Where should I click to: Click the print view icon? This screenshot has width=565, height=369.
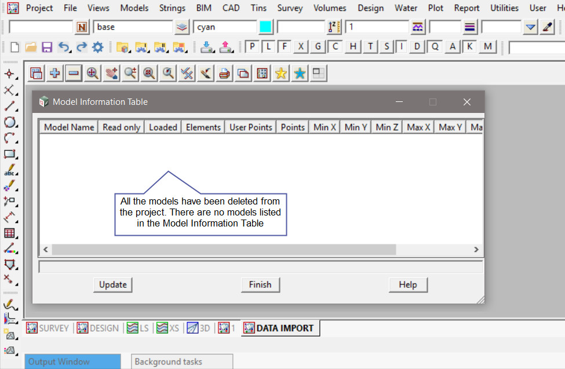pos(224,74)
